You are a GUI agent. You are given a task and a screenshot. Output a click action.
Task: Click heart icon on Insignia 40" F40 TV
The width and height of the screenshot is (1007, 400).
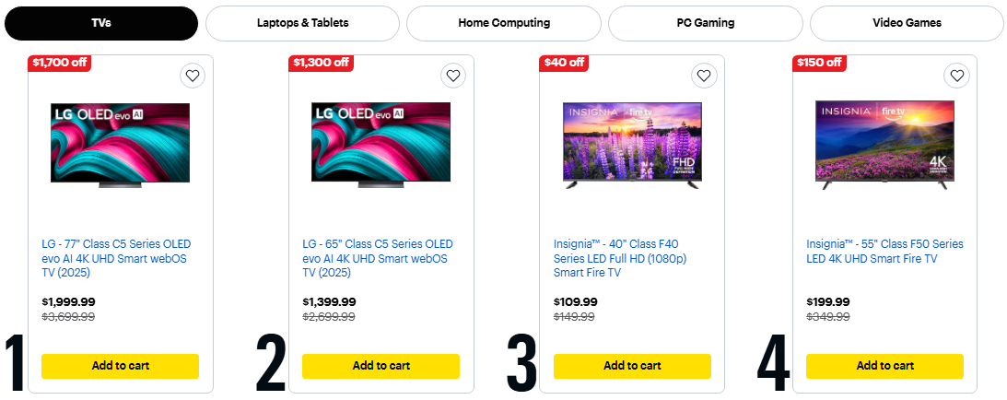point(704,76)
